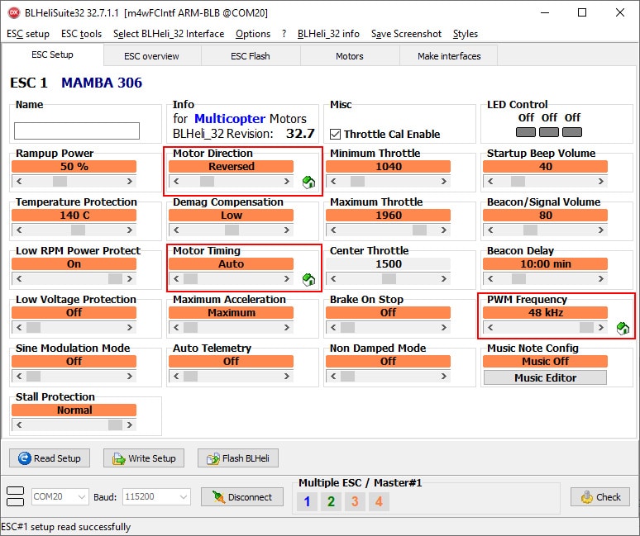This screenshot has width=640, height=536.
Task: Toggle ESC number 3 selection
Action: coord(355,501)
